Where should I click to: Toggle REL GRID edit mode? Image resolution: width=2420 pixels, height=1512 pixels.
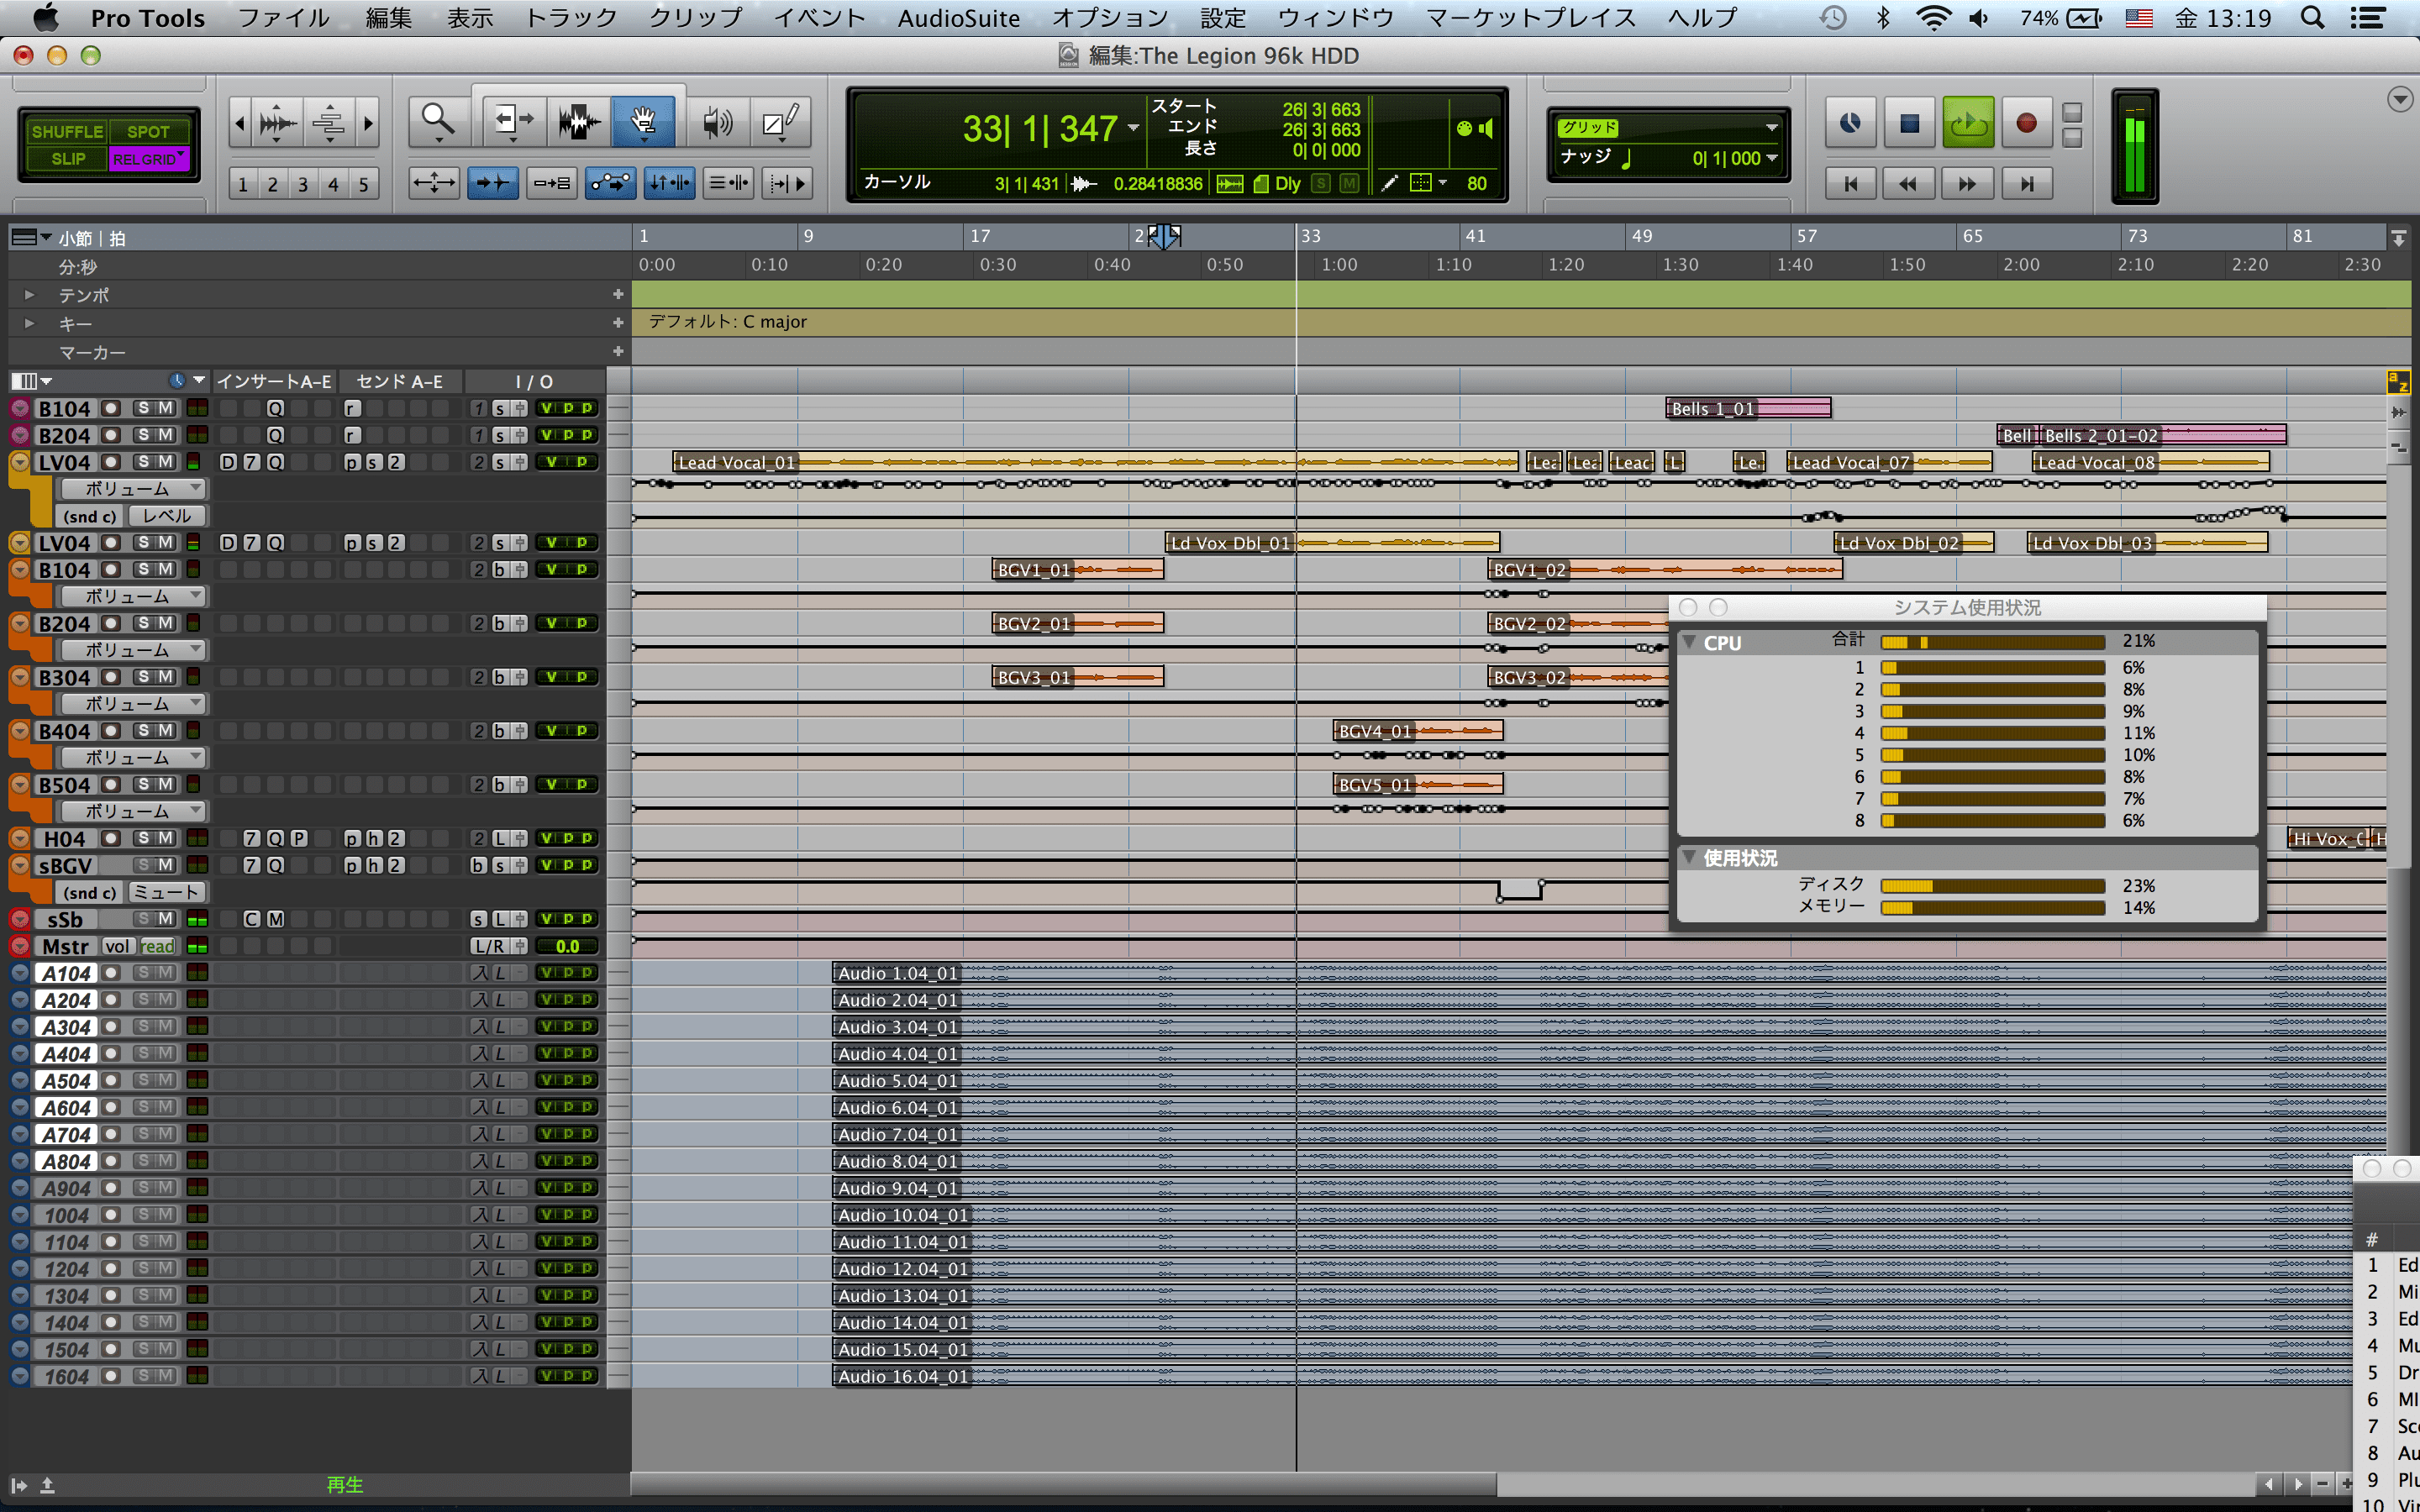(149, 159)
